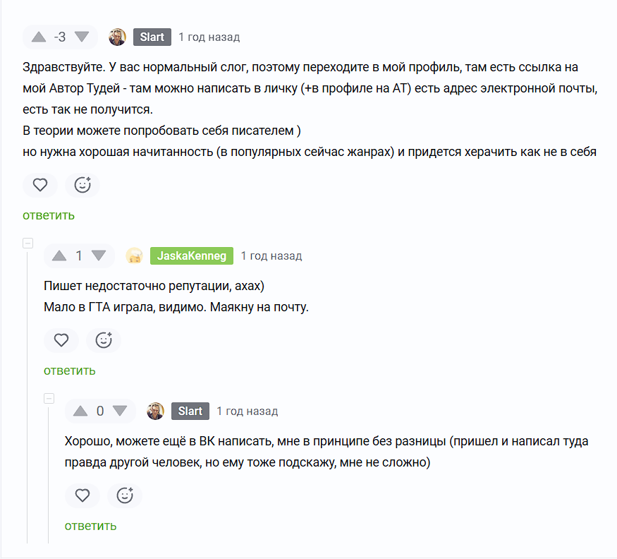Downvote Slart's last reply
617x559 pixels.
(x=120, y=411)
